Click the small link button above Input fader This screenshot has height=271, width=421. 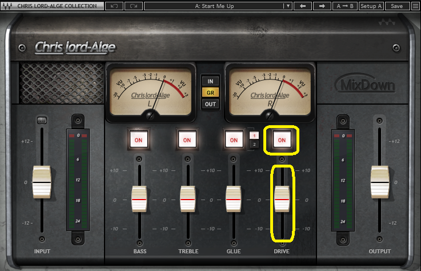tap(42, 120)
